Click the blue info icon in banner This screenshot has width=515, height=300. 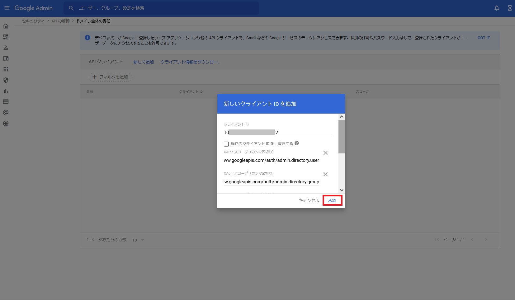point(87,38)
